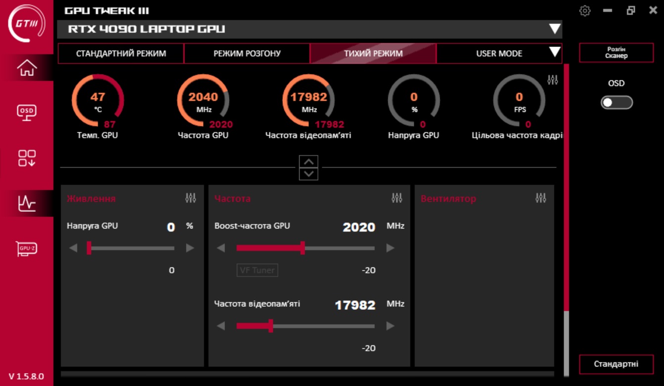Increase Напруга GPU with right arrow

190,248
